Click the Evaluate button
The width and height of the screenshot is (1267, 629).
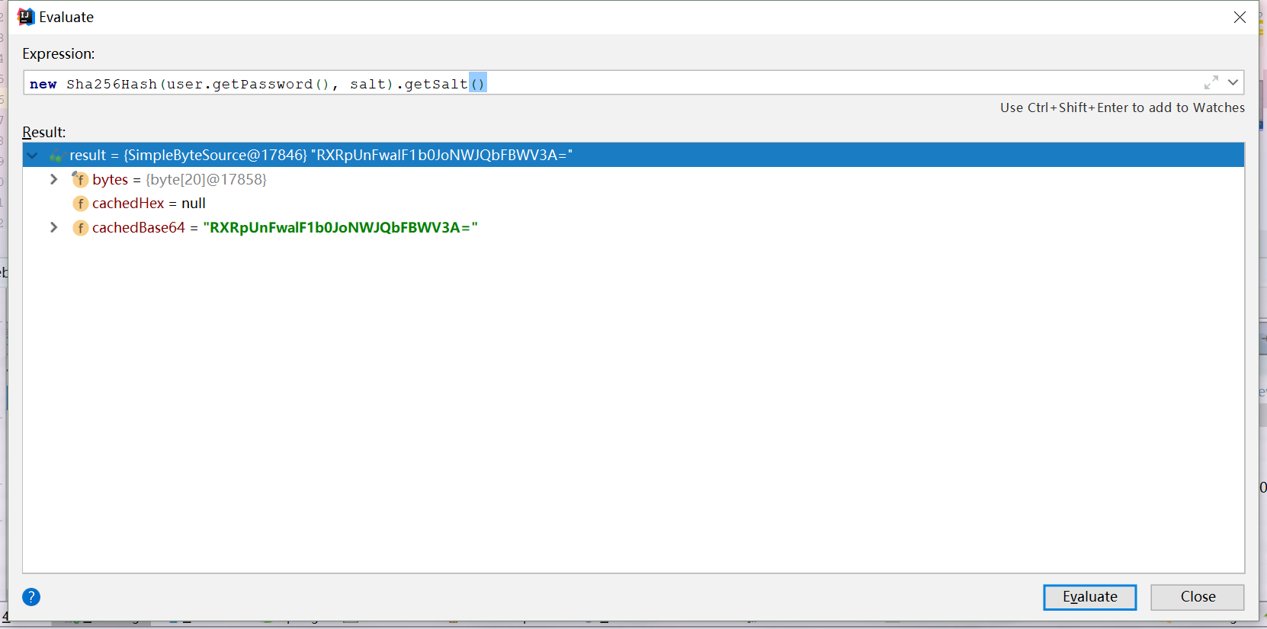pyautogui.click(x=1089, y=597)
